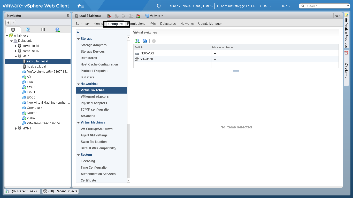Collapse the Storage section in Configure list
Viewport: 353px width, 198px height.
click(78, 39)
